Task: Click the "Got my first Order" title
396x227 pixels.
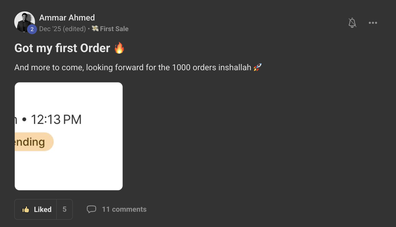Action: 62,48
